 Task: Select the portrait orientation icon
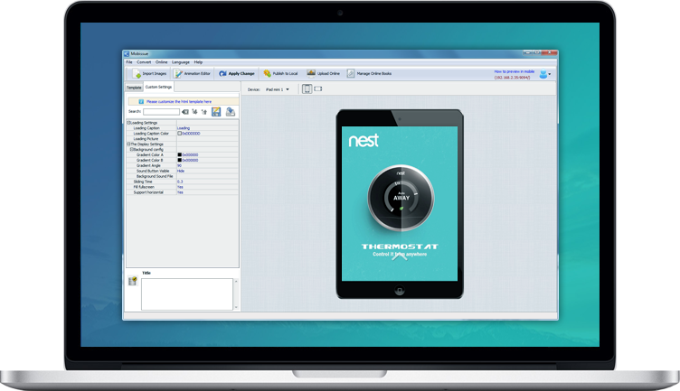(x=307, y=88)
